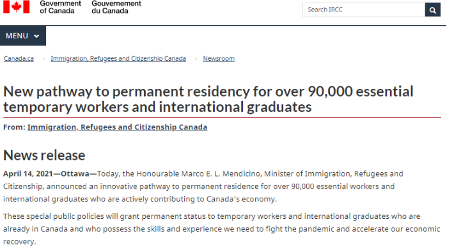The width and height of the screenshot is (454, 247).
Task: Open the Newsroom breadcrumb link
Action: (219, 59)
